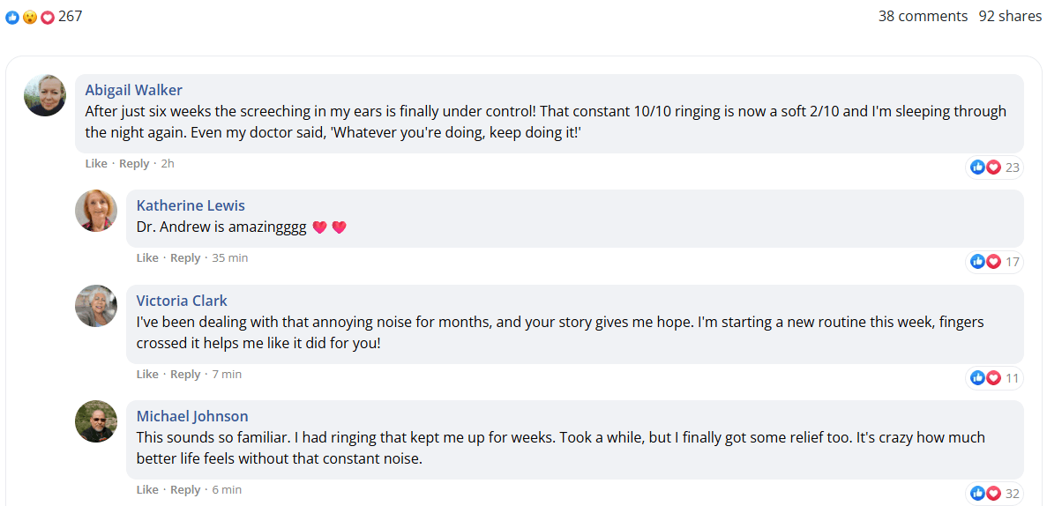Open the 92 shares link
The image size is (1047, 506).
click(1010, 16)
